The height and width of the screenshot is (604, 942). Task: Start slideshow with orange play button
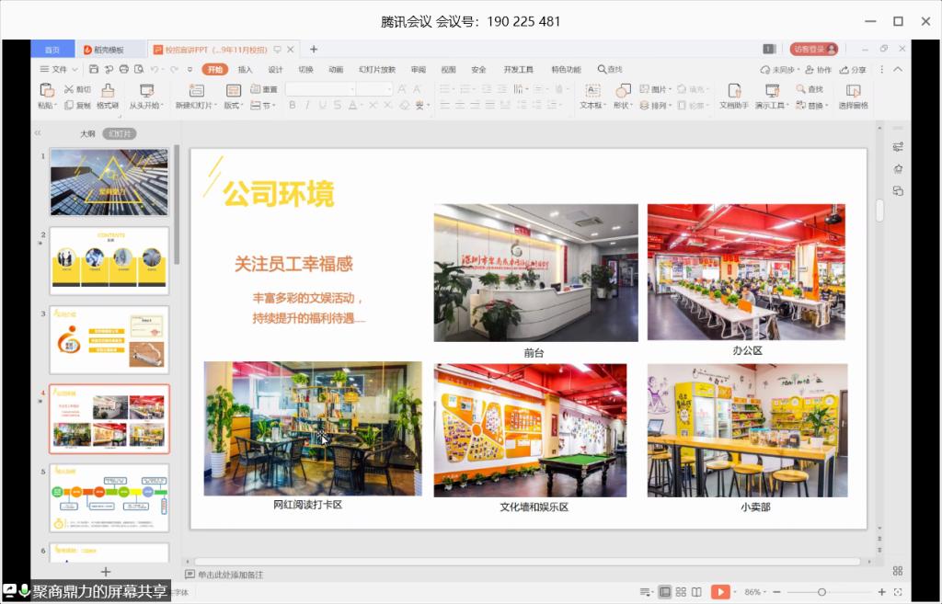coord(721,592)
